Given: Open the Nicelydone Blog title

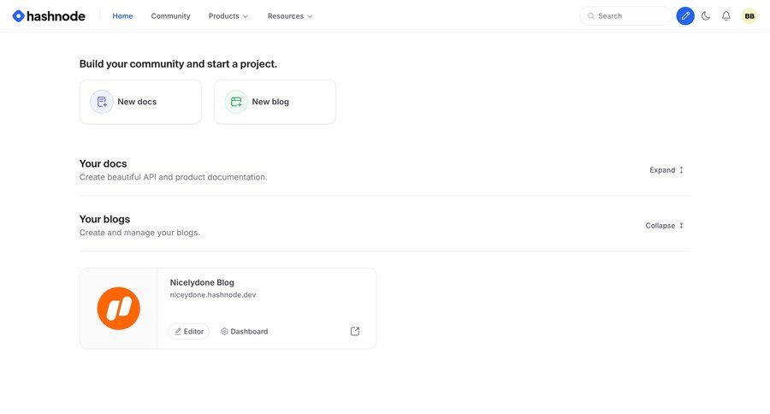Looking at the screenshot, I should click(x=202, y=282).
